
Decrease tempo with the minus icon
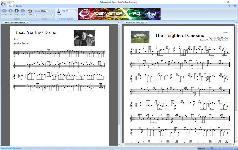pyautogui.click(x=36, y=15)
